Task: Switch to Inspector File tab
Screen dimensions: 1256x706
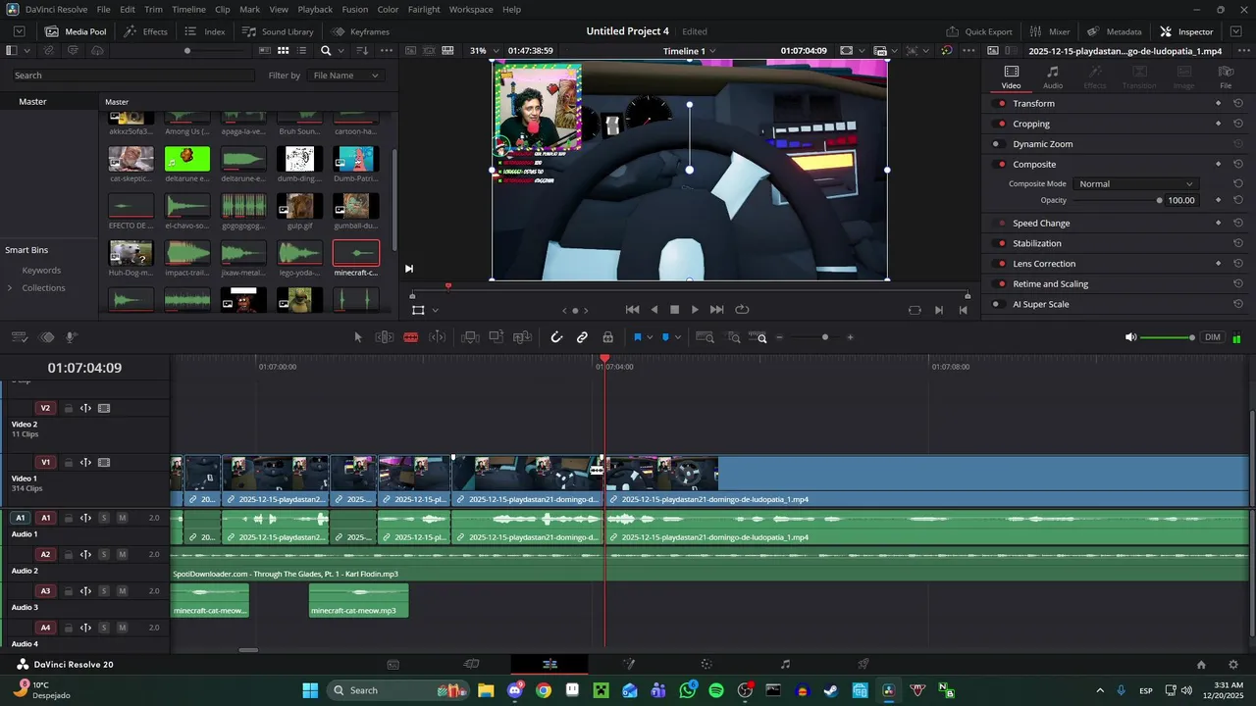Action: click(x=1226, y=76)
